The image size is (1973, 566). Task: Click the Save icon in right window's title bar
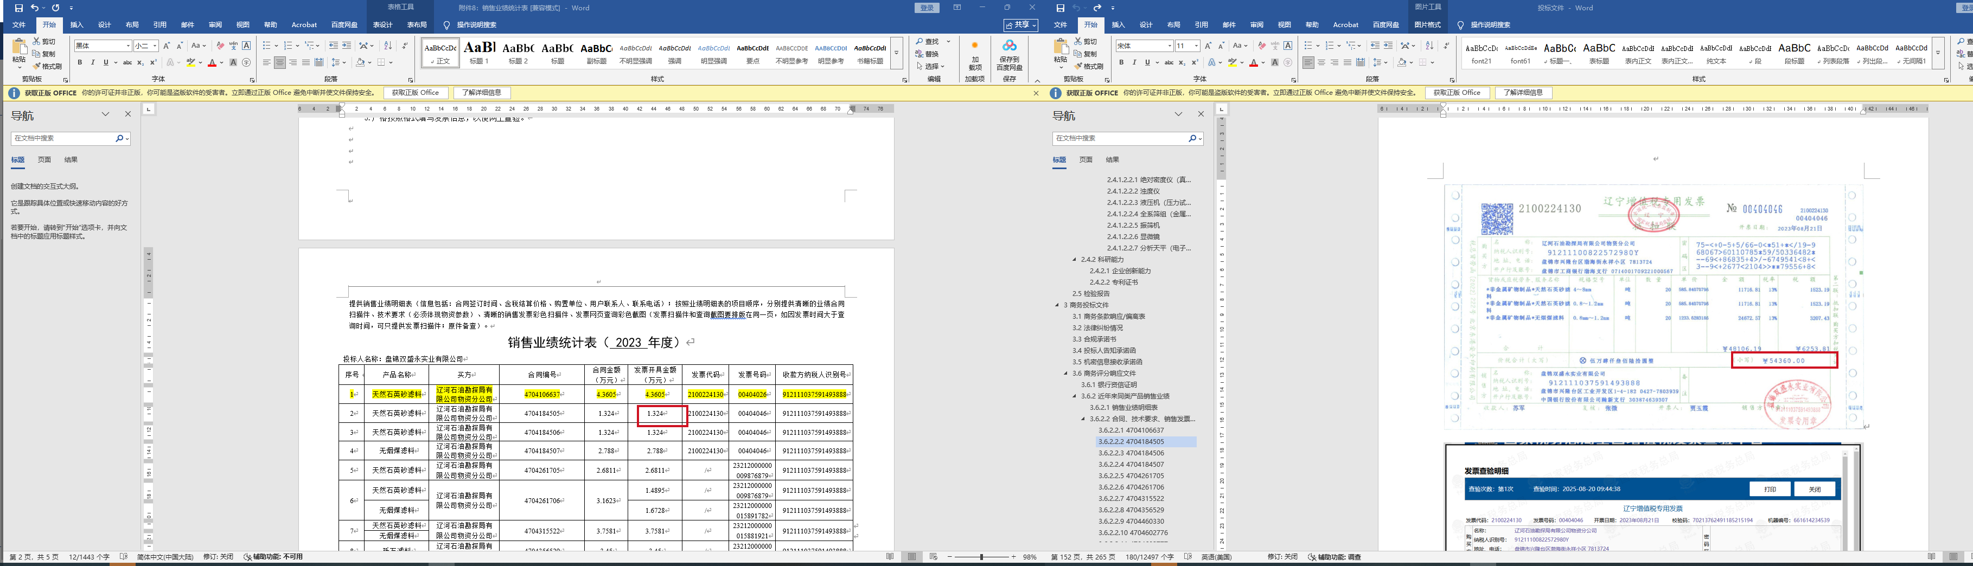(1060, 8)
